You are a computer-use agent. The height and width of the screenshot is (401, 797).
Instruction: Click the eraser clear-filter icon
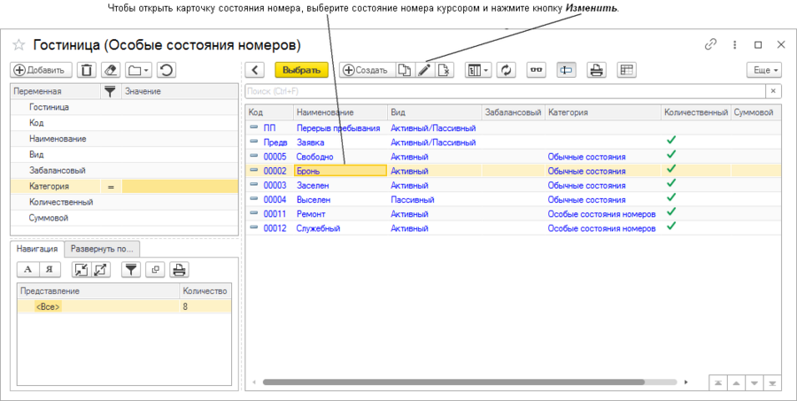click(111, 70)
